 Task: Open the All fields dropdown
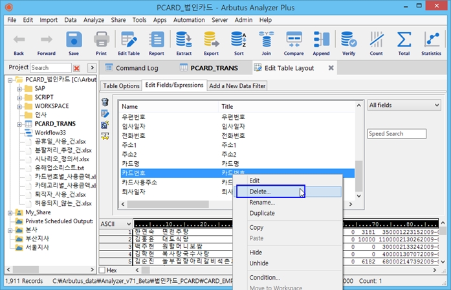pyautogui.click(x=404, y=105)
